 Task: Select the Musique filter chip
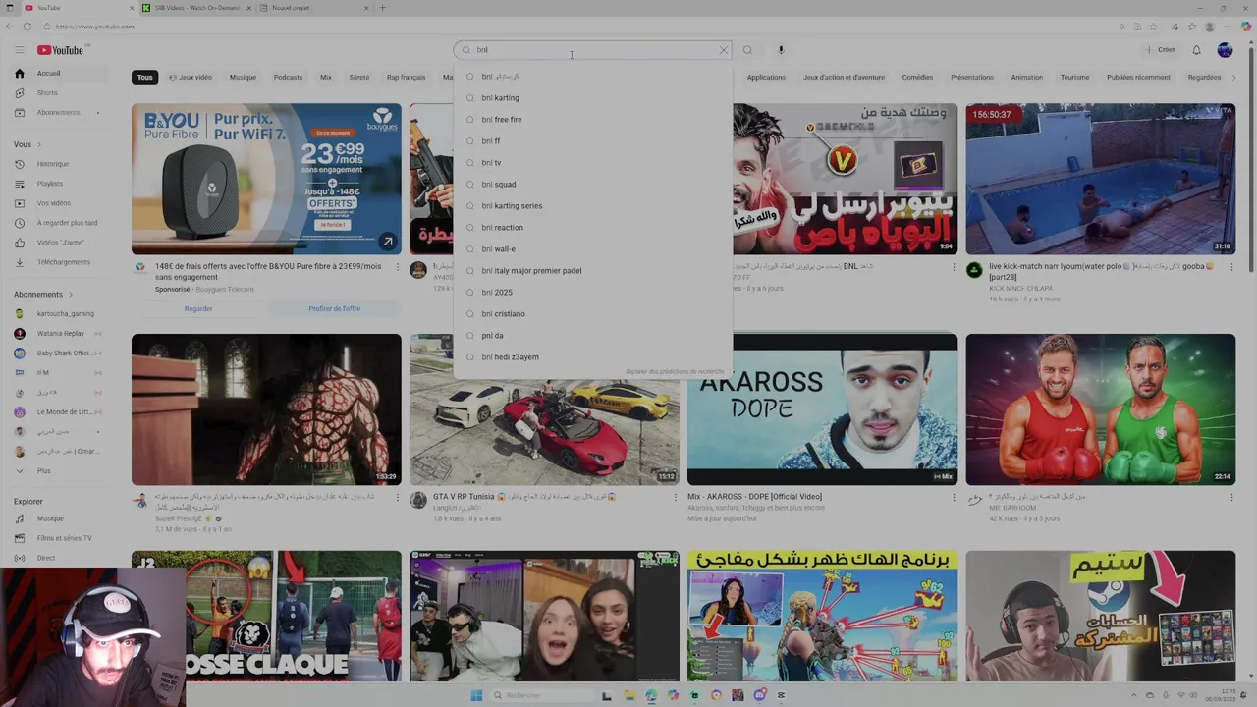pyautogui.click(x=243, y=78)
